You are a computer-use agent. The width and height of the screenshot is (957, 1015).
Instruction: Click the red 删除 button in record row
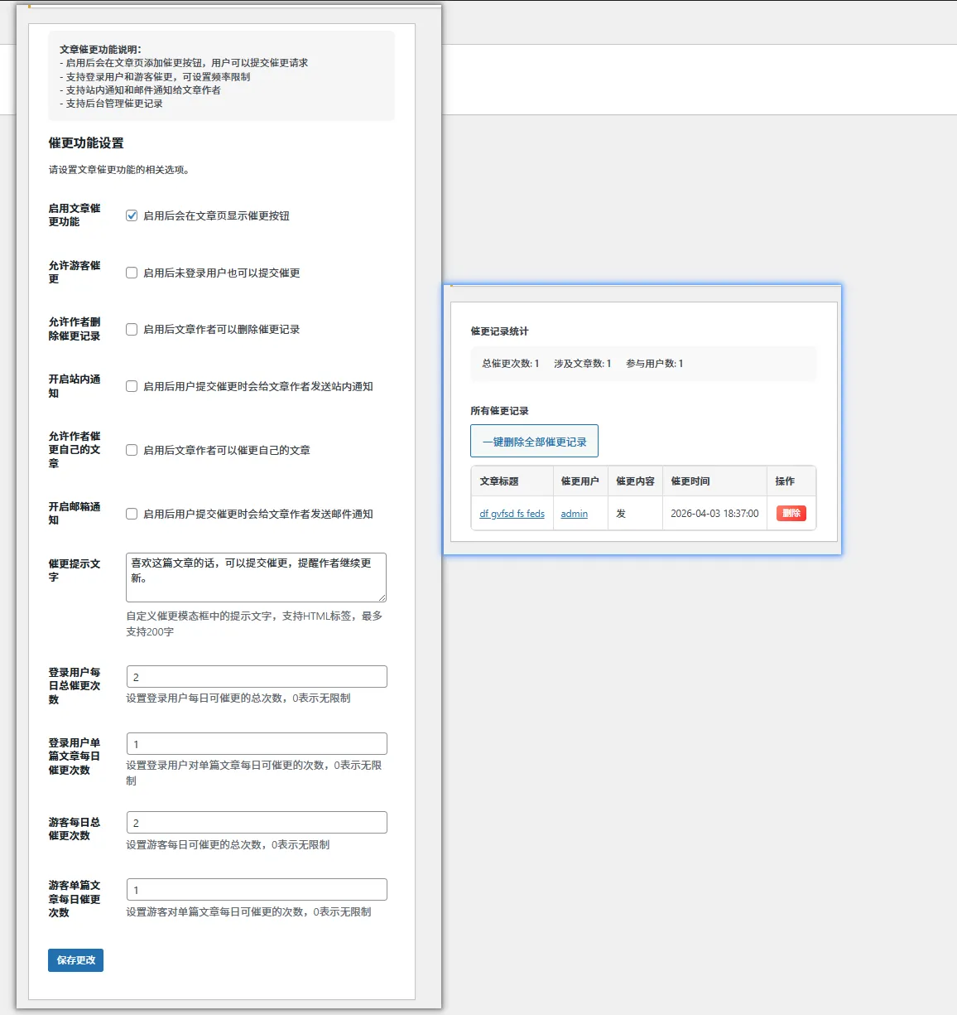tap(791, 513)
